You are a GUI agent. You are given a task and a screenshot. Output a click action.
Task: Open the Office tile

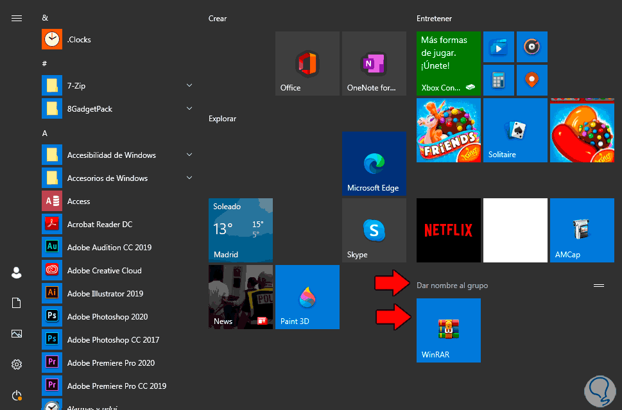click(x=307, y=64)
